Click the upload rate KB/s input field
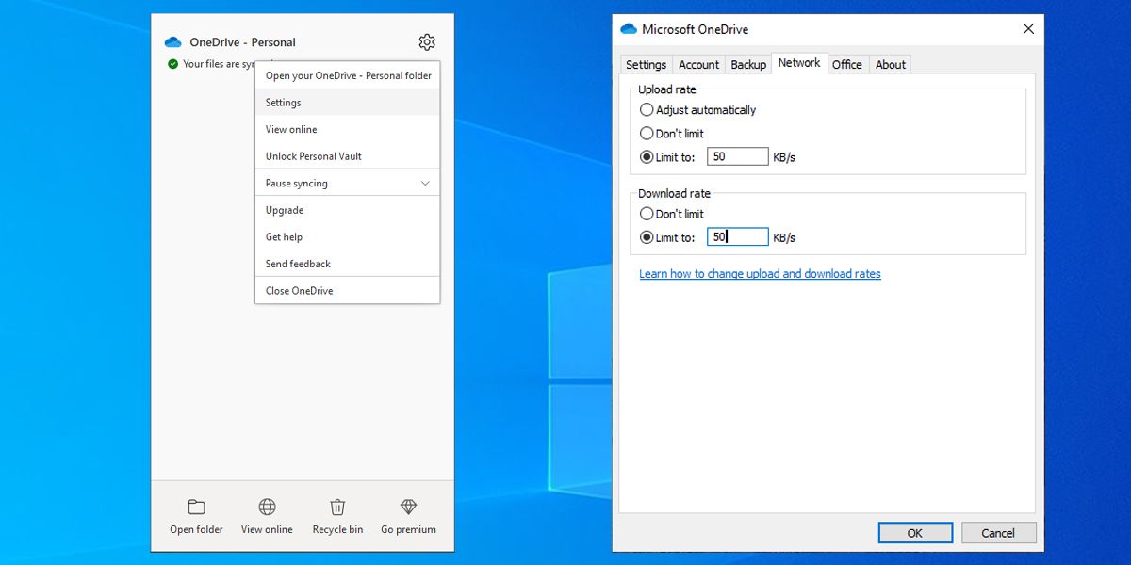 click(738, 157)
